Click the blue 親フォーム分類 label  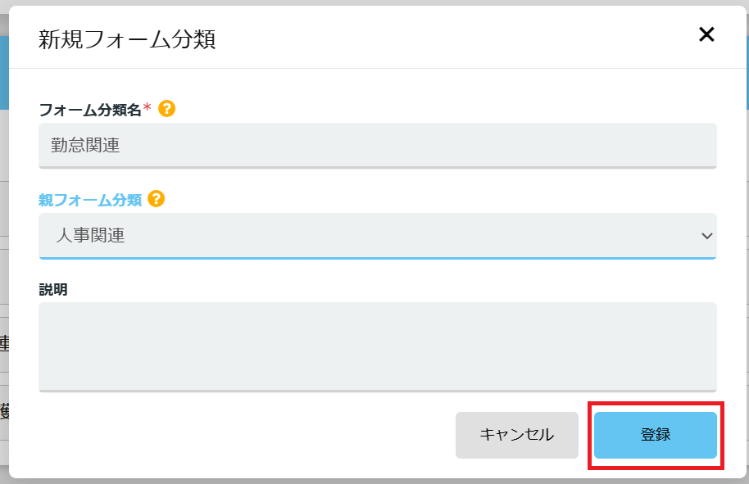pyautogui.click(x=90, y=200)
